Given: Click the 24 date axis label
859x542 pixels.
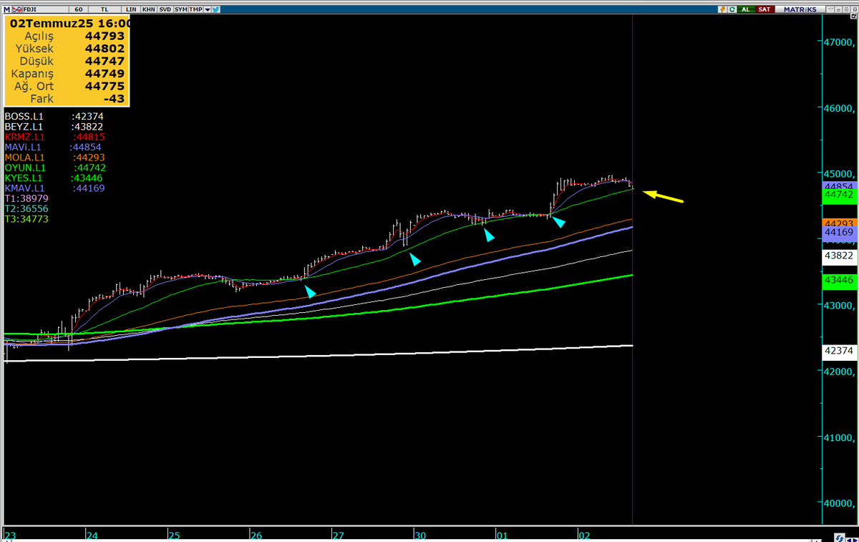Looking at the screenshot, I should tap(92, 535).
